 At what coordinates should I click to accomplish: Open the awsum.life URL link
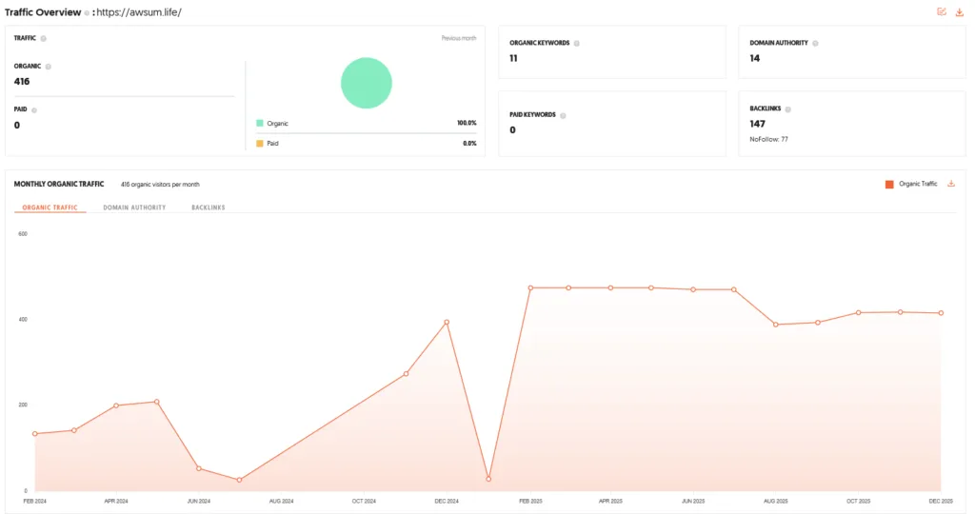pos(139,12)
